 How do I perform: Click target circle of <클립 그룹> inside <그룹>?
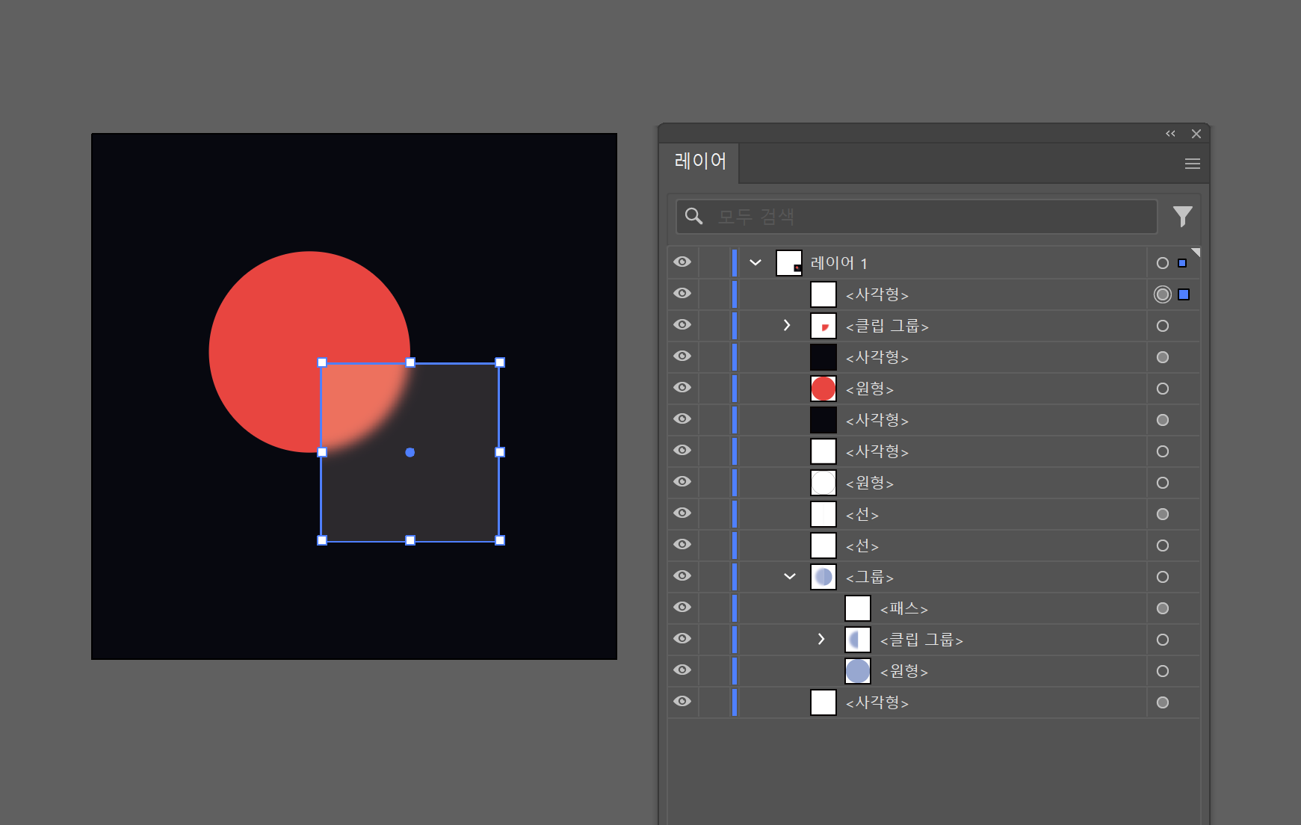[1163, 640]
